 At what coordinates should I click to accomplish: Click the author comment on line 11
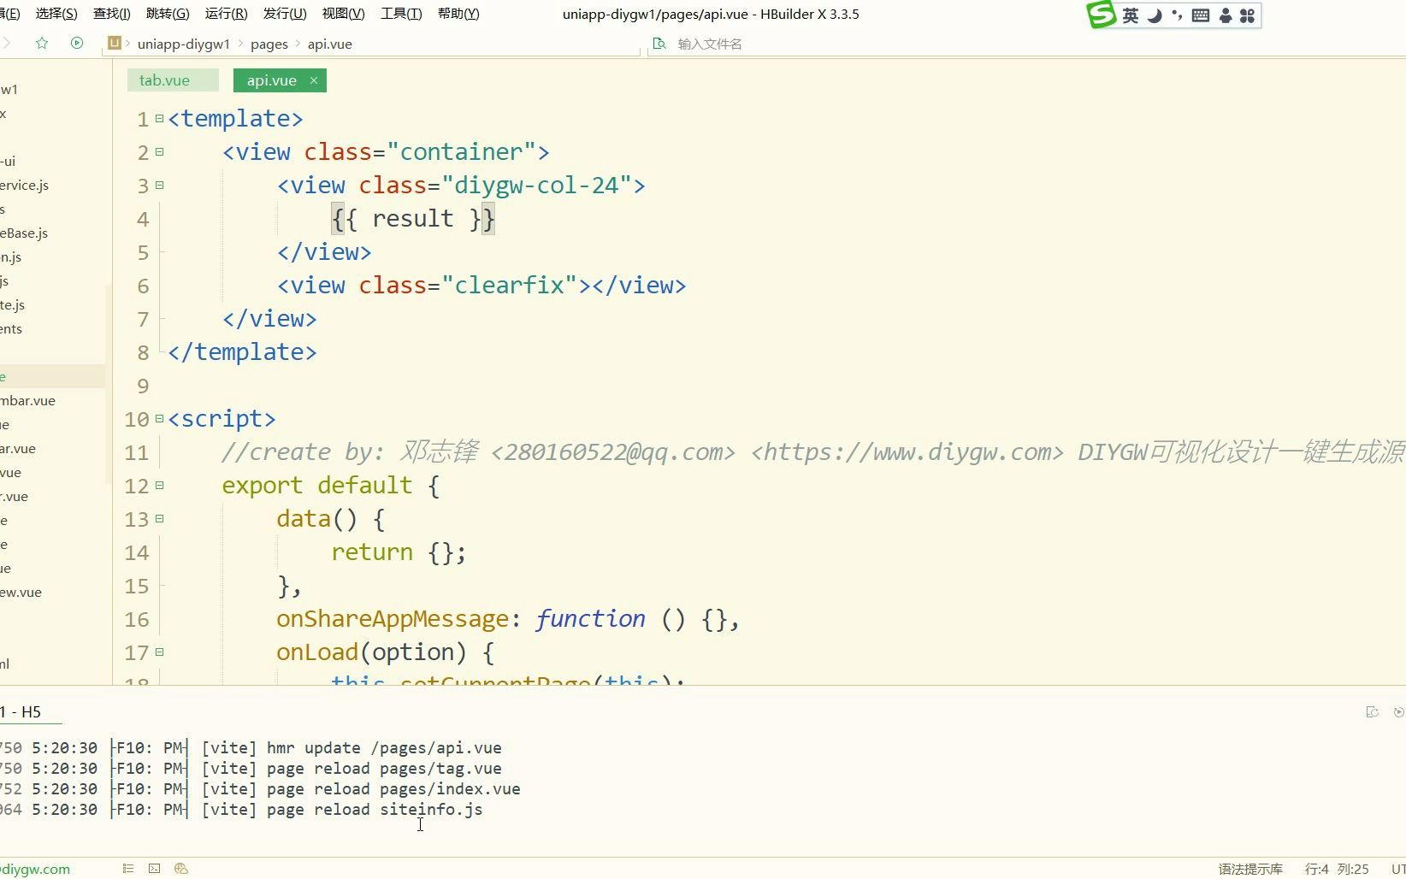pyautogui.click(x=812, y=452)
